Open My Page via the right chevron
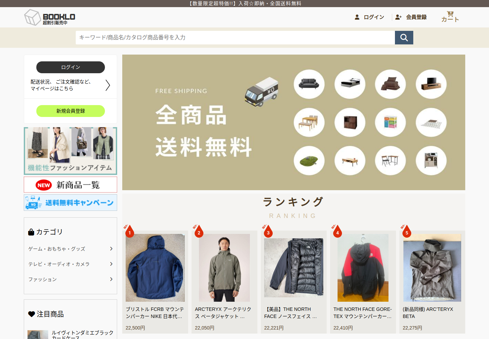Viewport: 489px width, 339px height. coord(108,85)
